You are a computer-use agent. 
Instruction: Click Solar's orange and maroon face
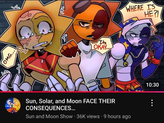pos(91,23)
